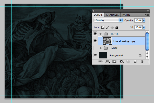Toggle lock image pixels brush icon
The height and width of the screenshot is (103, 154).
pos(108,27)
